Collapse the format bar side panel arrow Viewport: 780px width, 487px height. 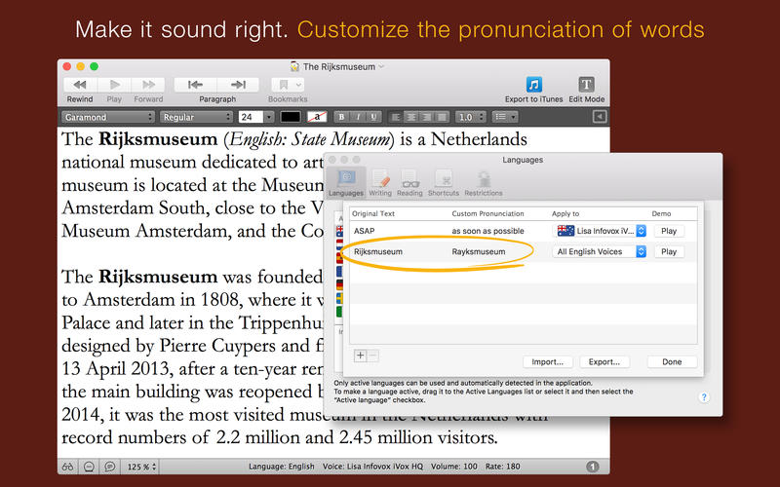[600, 117]
